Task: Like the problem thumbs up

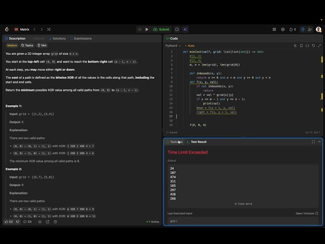Action: (x=9, y=222)
